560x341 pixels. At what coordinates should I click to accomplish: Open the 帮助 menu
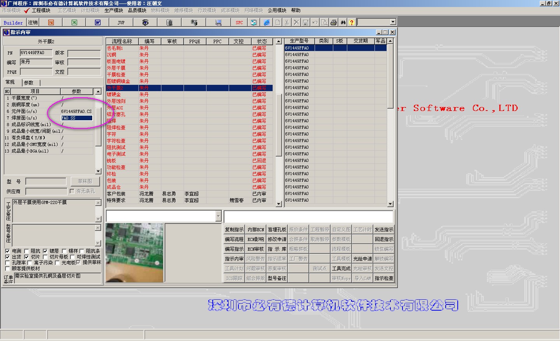click(296, 11)
